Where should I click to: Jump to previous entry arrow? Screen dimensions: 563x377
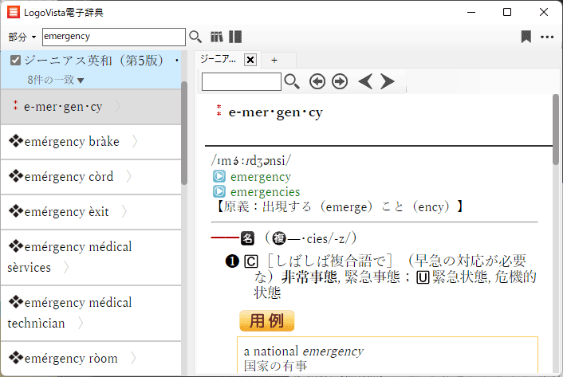click(365, 81)
